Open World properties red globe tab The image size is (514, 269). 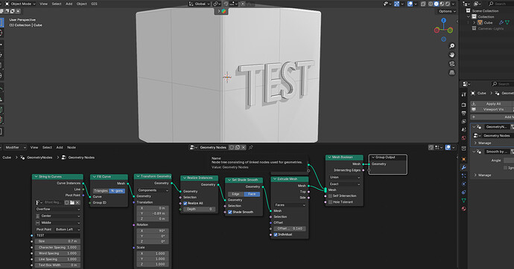(463, 138)
